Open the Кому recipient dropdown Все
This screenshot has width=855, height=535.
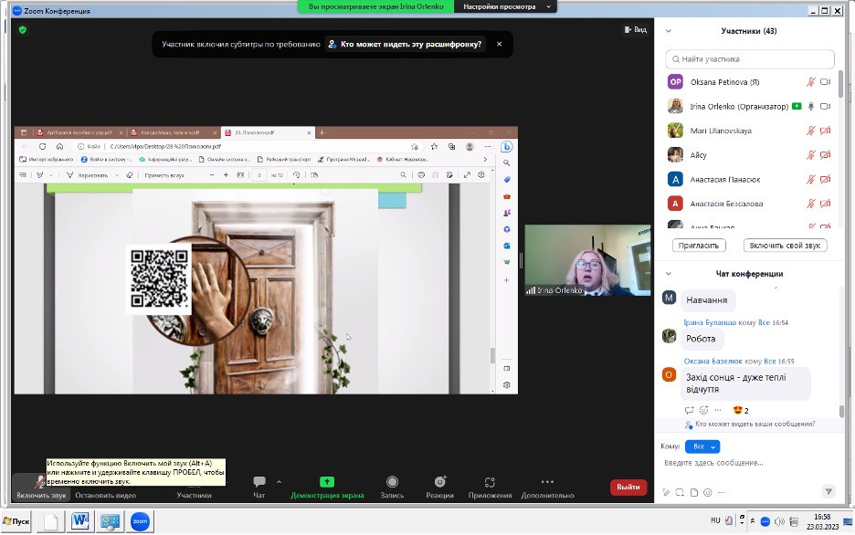(702, 446)
